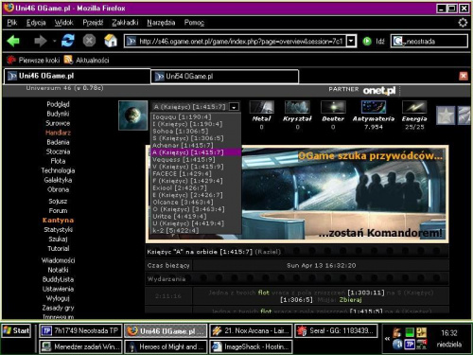Viewport: 473px width, 355px height.
Task: Switch to Nox Arcana Winamp taskbar item
Action: pos(251,330)
